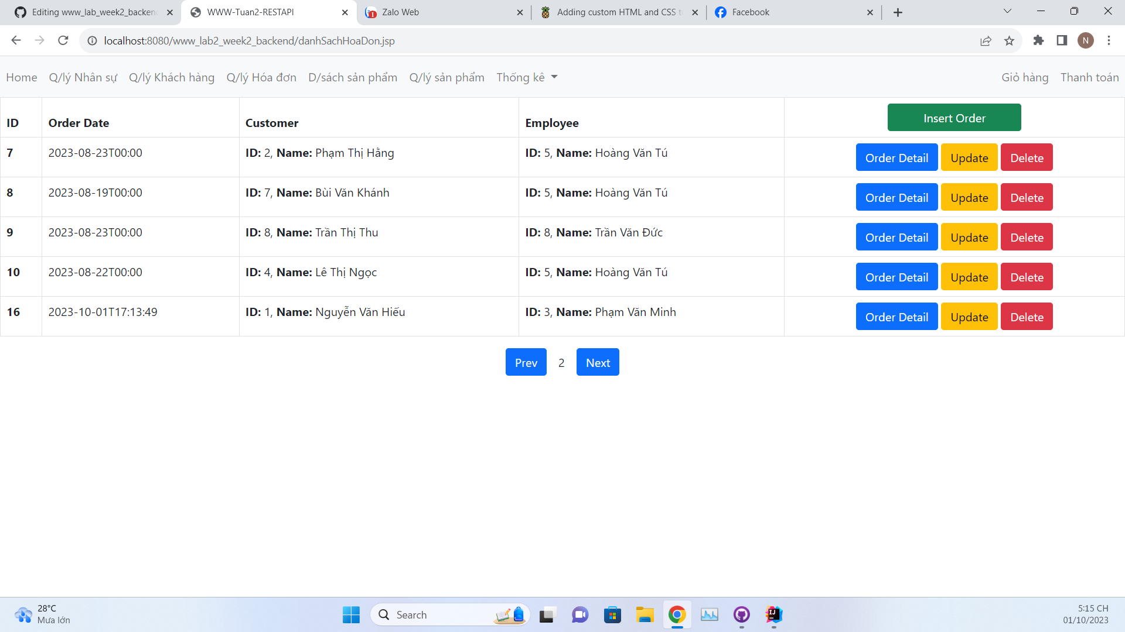Open File Explorer on the taskbar
The width and height of the screenshot is (1125, 632).
tap(645, 615)
